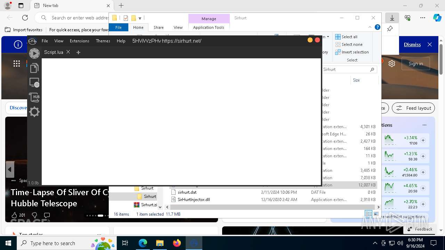This screenshot has height=250, width=445.
Task: Select the highlighted Sirhurt folder in the tree
Action: [150, 197]
